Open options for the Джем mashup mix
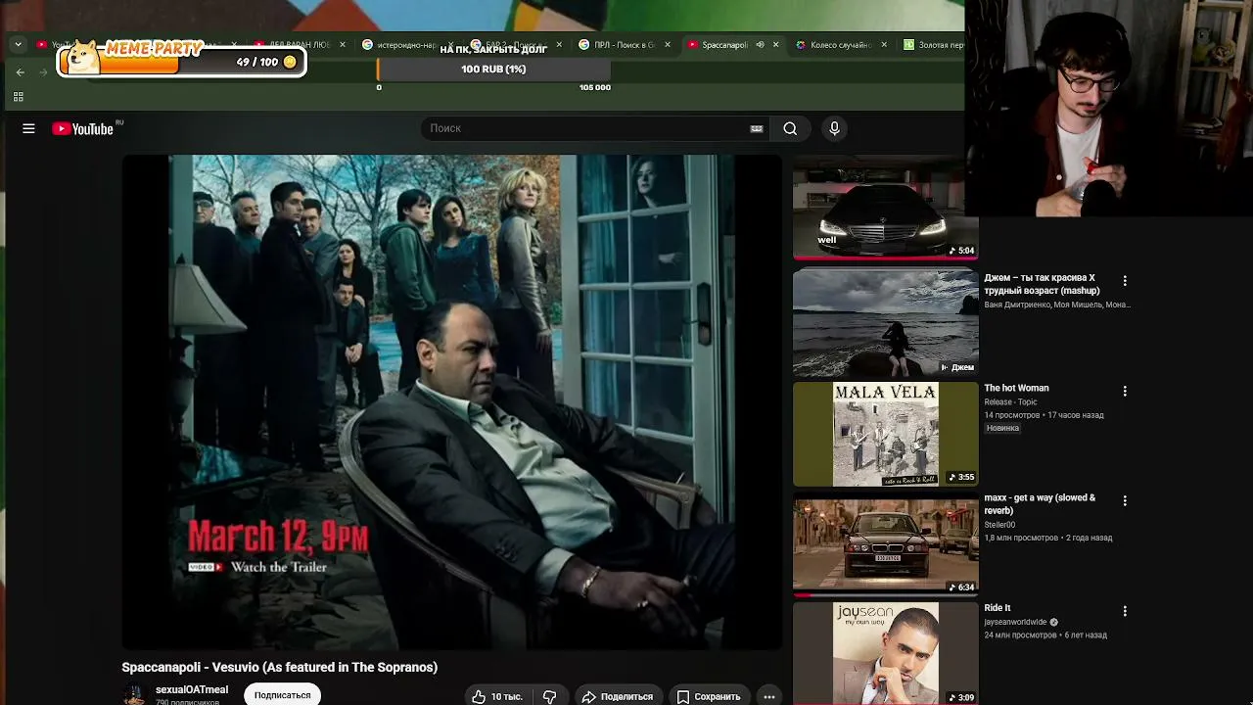 [1125, 281]
